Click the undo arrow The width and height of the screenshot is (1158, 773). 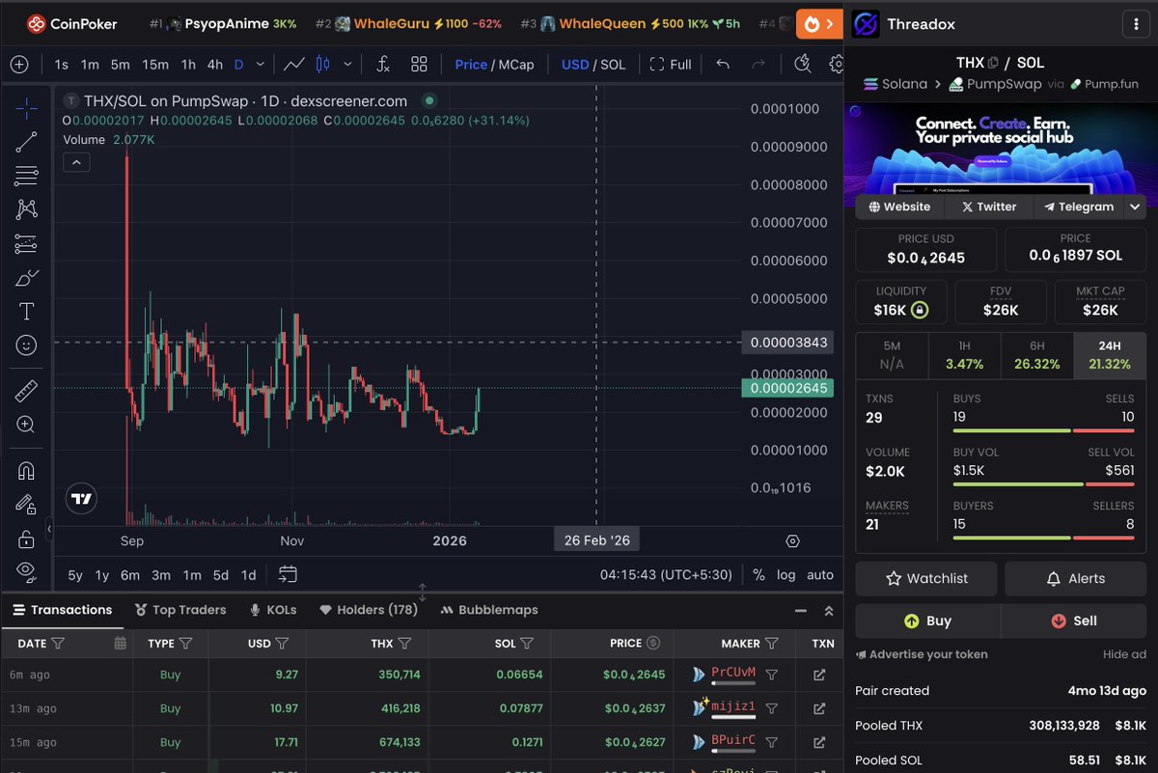click(x=723, y=65)
